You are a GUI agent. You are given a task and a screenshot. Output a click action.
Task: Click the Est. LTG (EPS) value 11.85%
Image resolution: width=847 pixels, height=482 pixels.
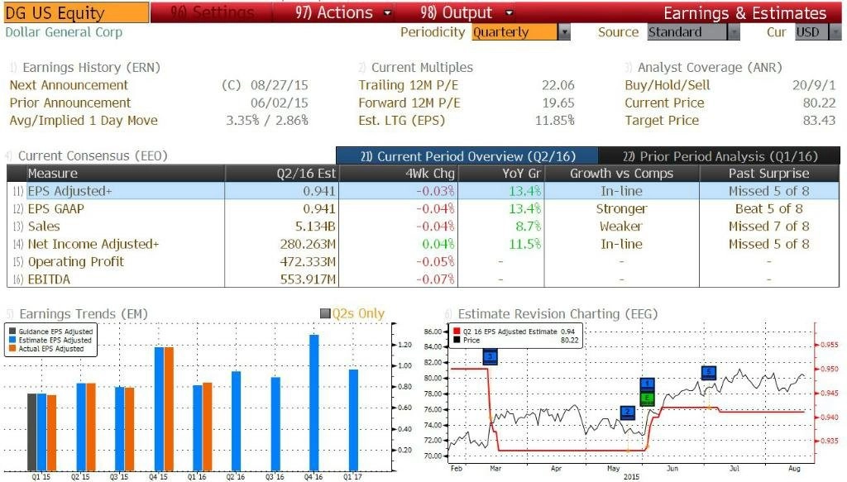pyautogui.click(x=555, y=121)
